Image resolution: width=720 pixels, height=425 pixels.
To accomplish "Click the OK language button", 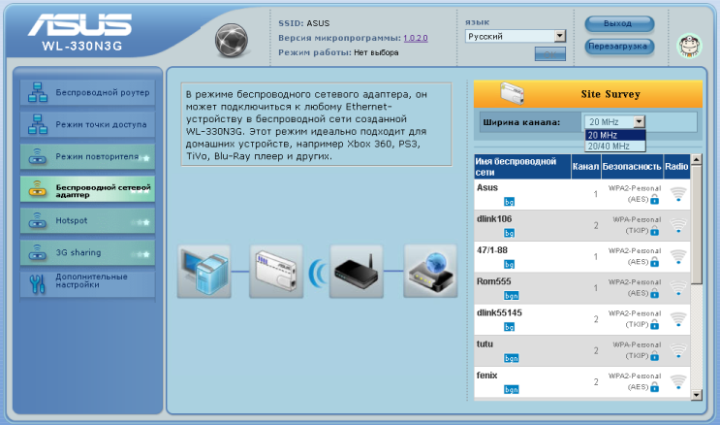I will tap(550, 53).
